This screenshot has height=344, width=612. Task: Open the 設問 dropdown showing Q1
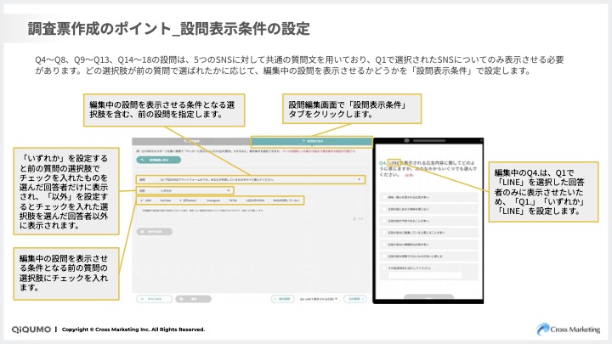pos(251,180)
